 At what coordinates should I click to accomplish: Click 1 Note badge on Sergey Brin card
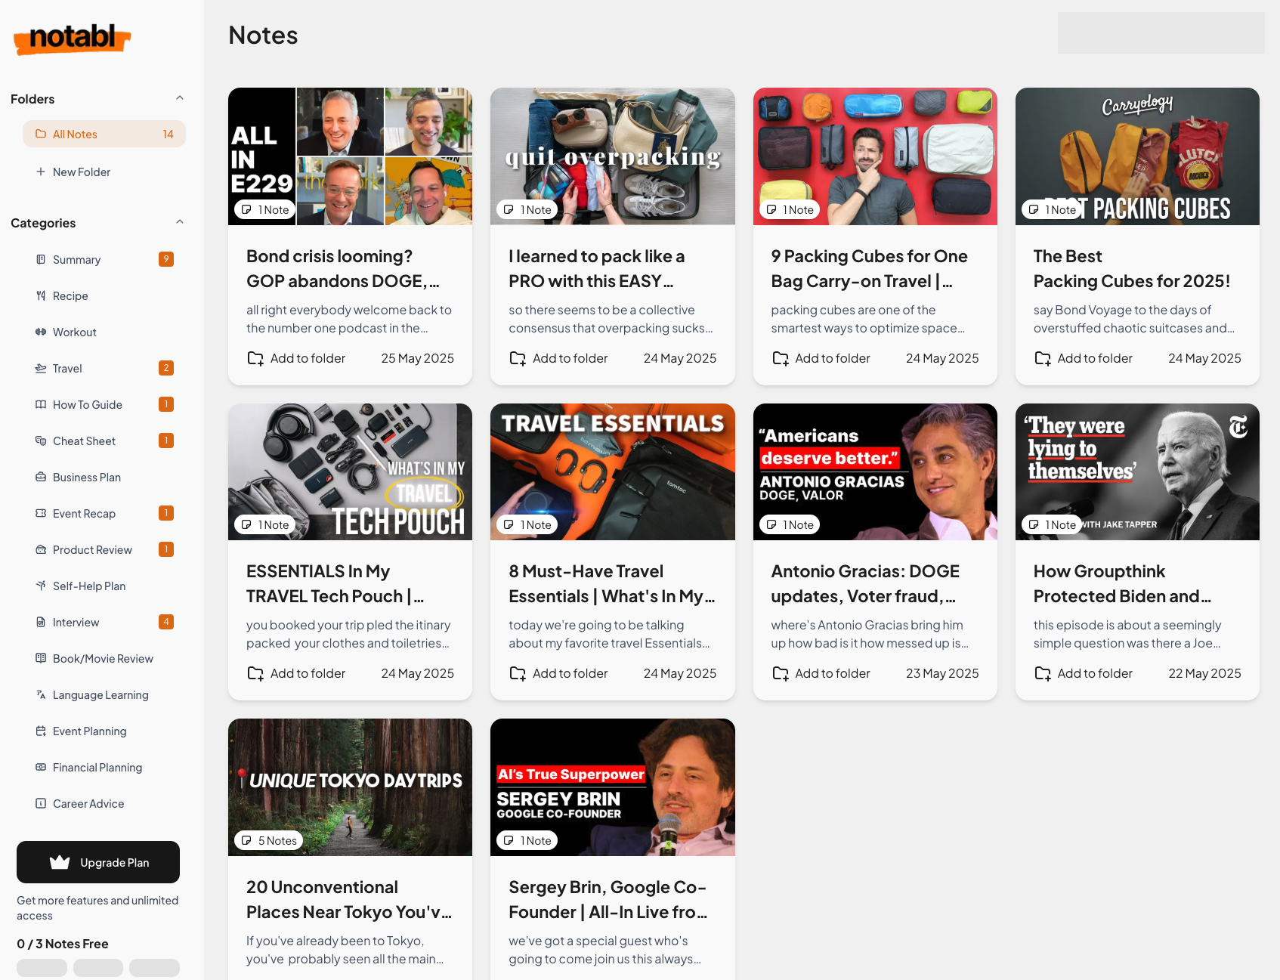point(527,840)
